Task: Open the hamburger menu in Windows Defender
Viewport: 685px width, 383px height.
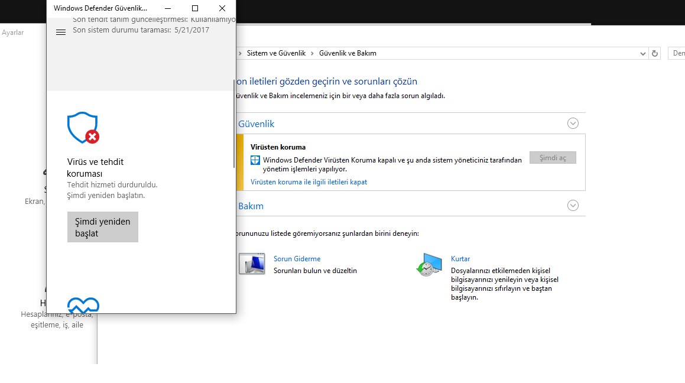Action: 61,33
